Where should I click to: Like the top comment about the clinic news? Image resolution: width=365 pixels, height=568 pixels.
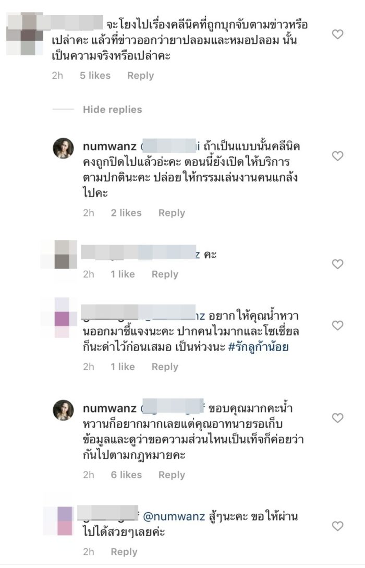tap(337, 34)
